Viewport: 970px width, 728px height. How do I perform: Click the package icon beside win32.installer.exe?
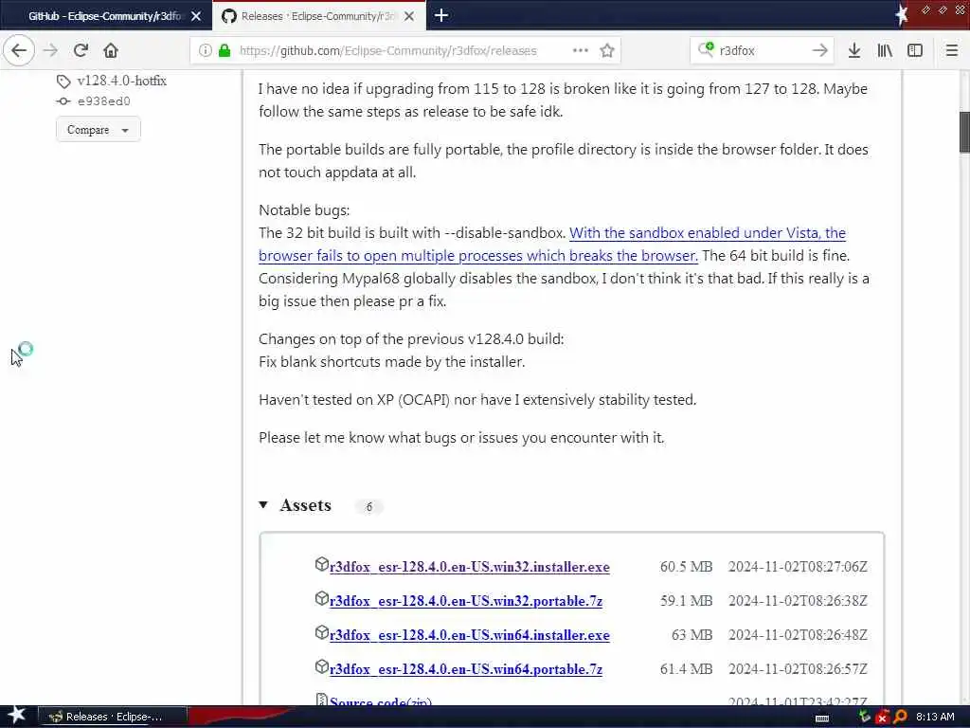pyautogui.click(x=321, y=564)
